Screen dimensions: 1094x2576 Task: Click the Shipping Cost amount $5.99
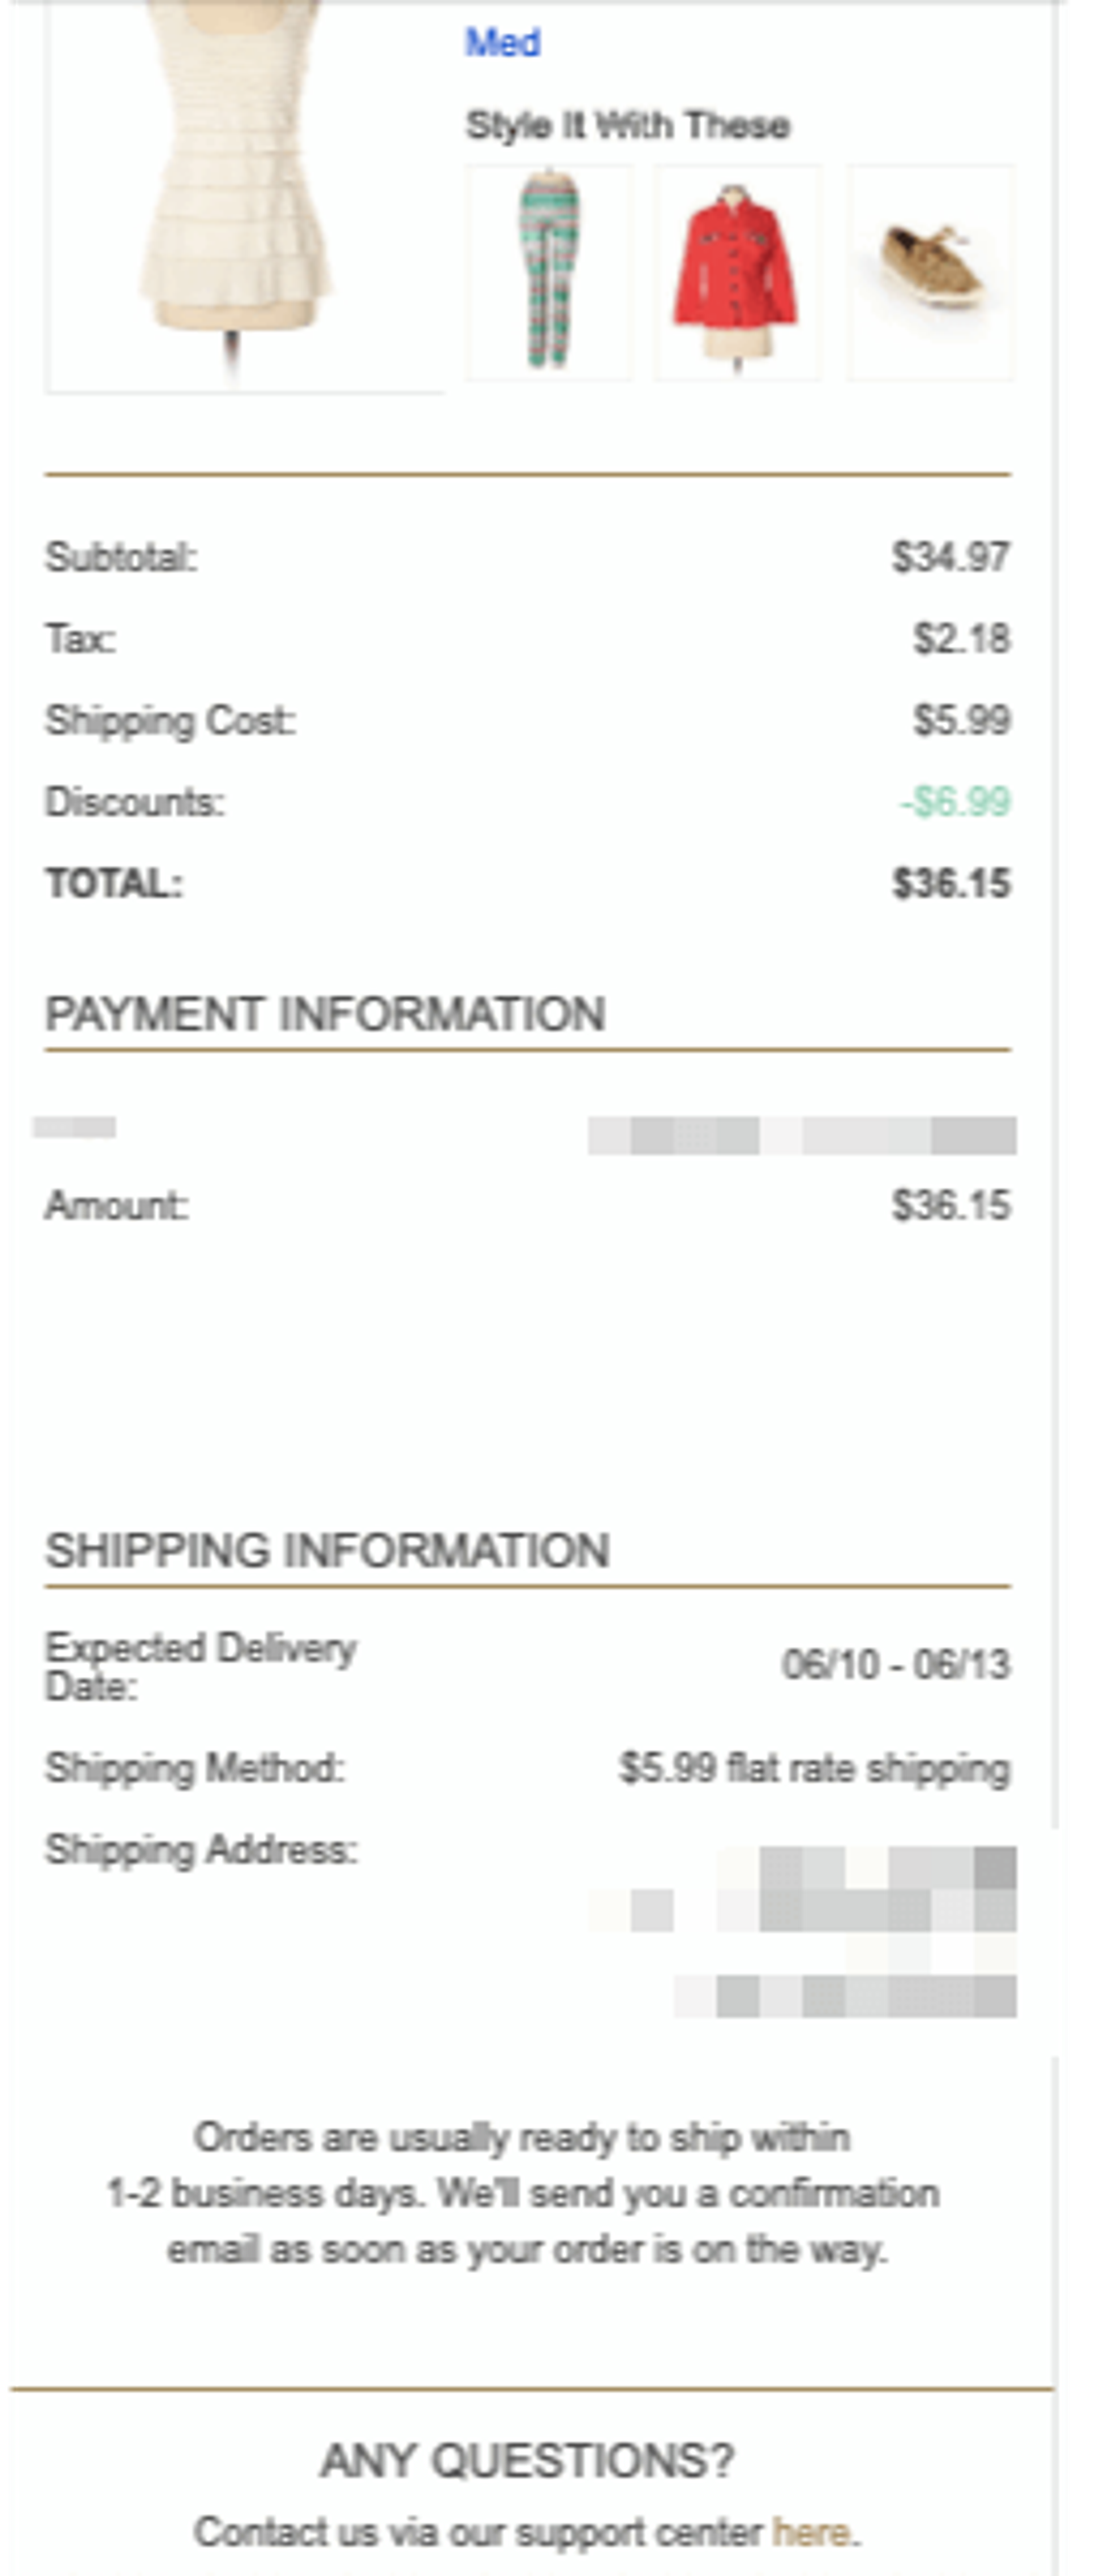click(x=961, y=720)
